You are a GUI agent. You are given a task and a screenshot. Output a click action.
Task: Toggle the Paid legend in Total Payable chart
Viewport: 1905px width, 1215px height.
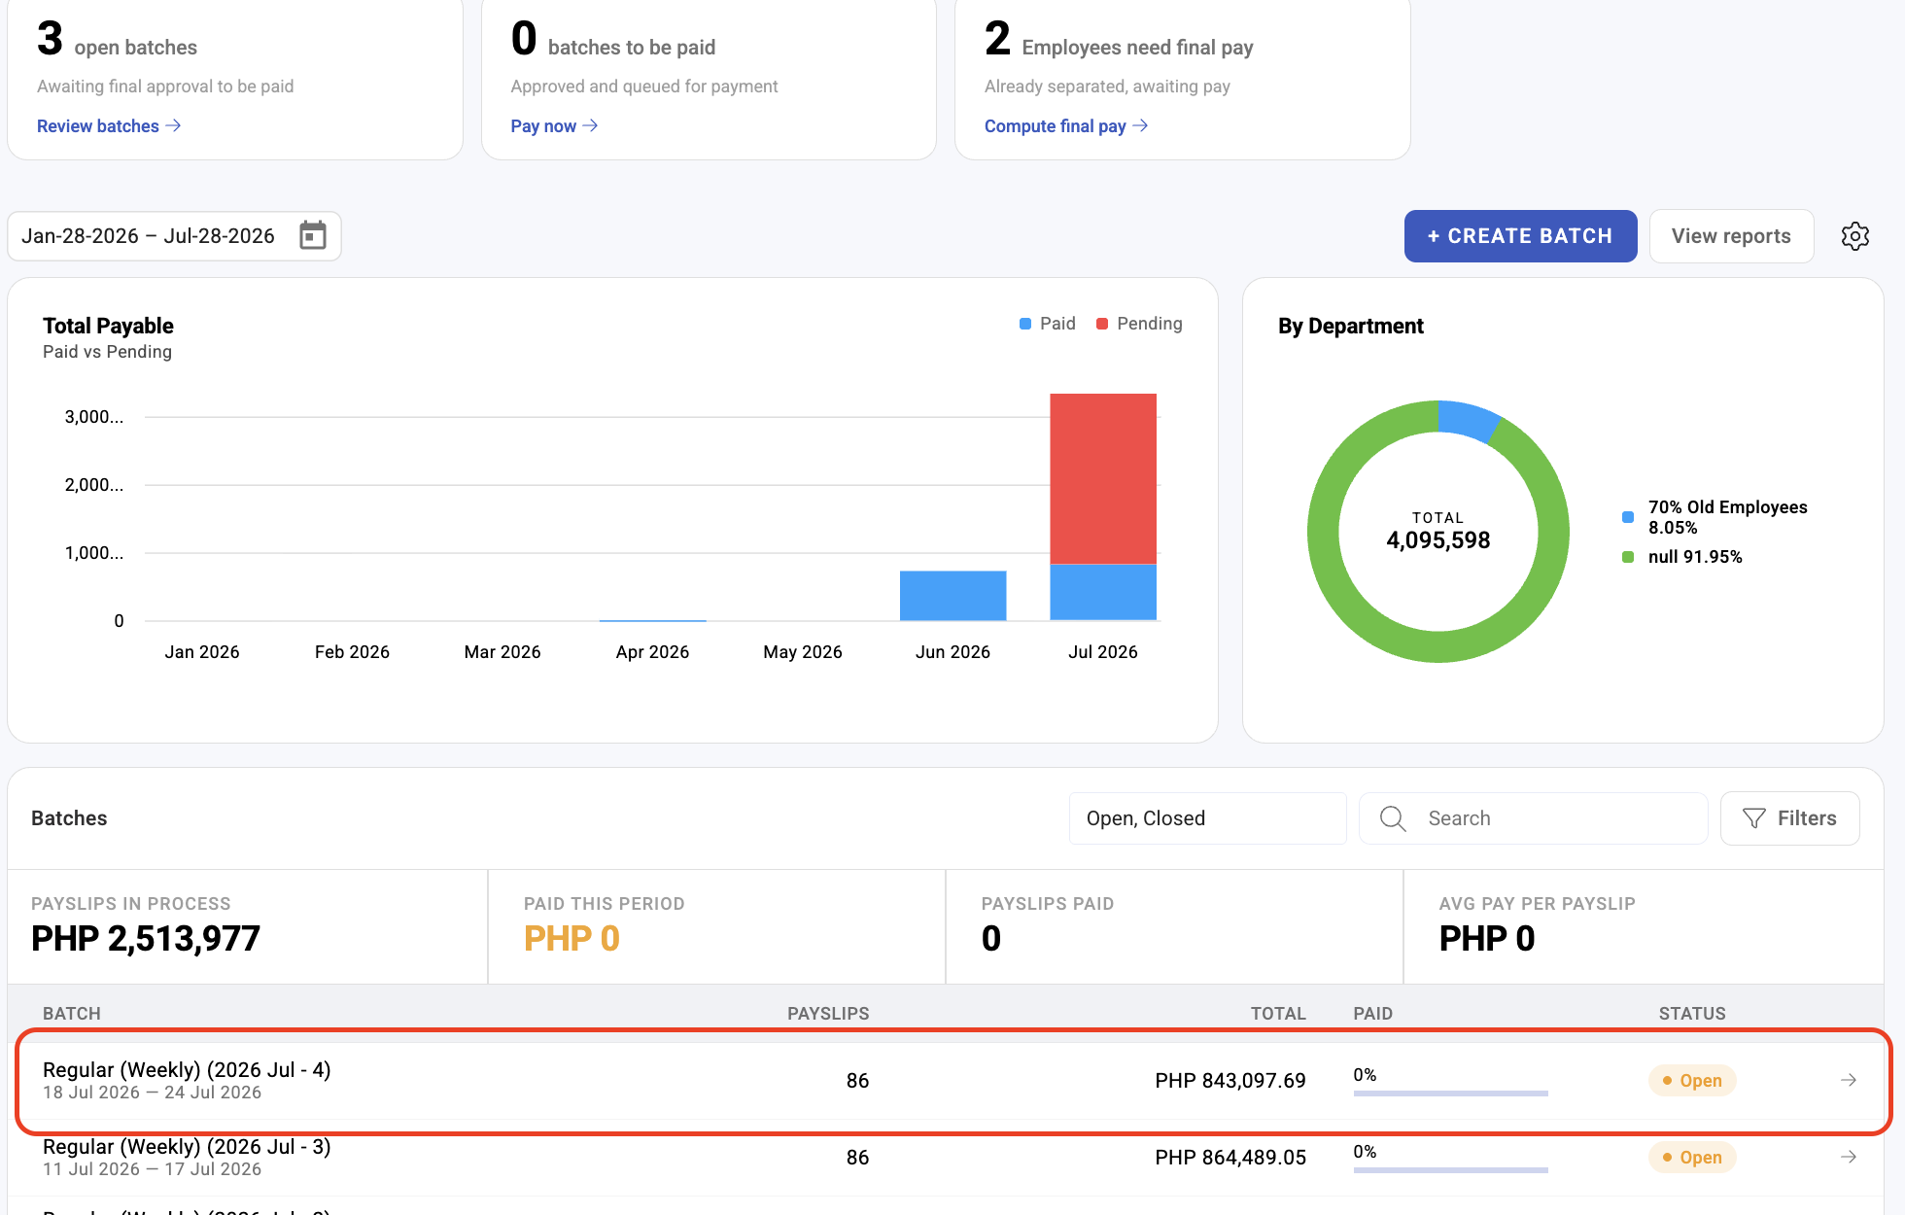pyautogui.click(x=1047, y=324)
